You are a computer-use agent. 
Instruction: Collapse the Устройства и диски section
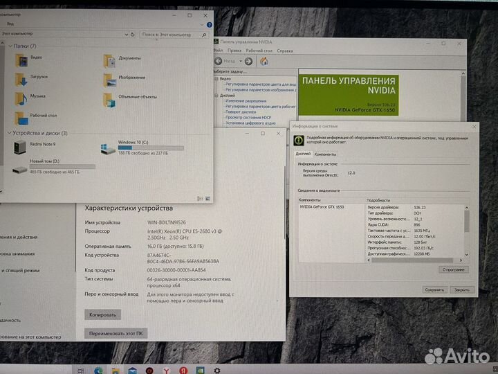(x=9, y=132)
